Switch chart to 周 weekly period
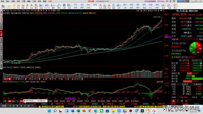 click(41, 10)
